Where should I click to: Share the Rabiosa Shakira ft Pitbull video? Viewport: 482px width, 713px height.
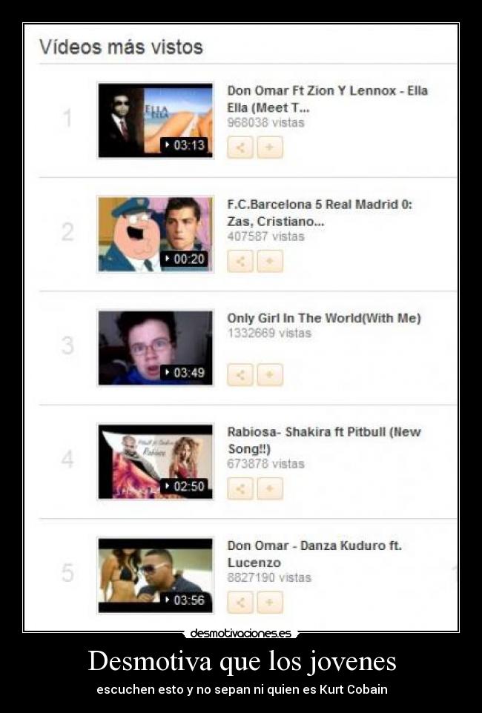click(240, 488)
